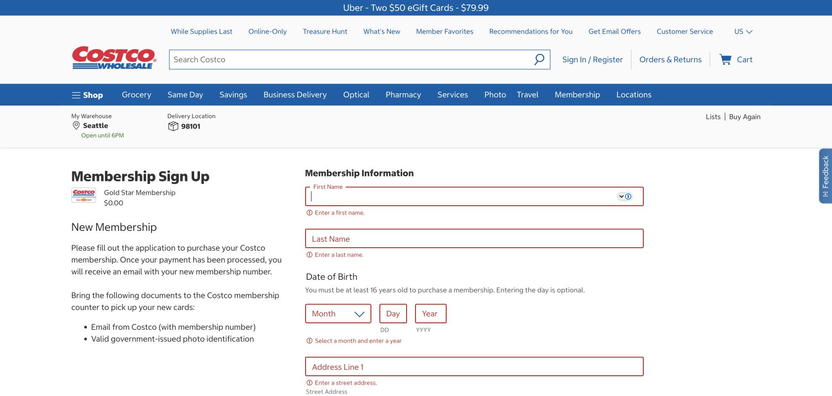Image resolution: width=832 pixels, height=396 pixels.
Task: Click Get Email Offers
Action: (615, 32)
